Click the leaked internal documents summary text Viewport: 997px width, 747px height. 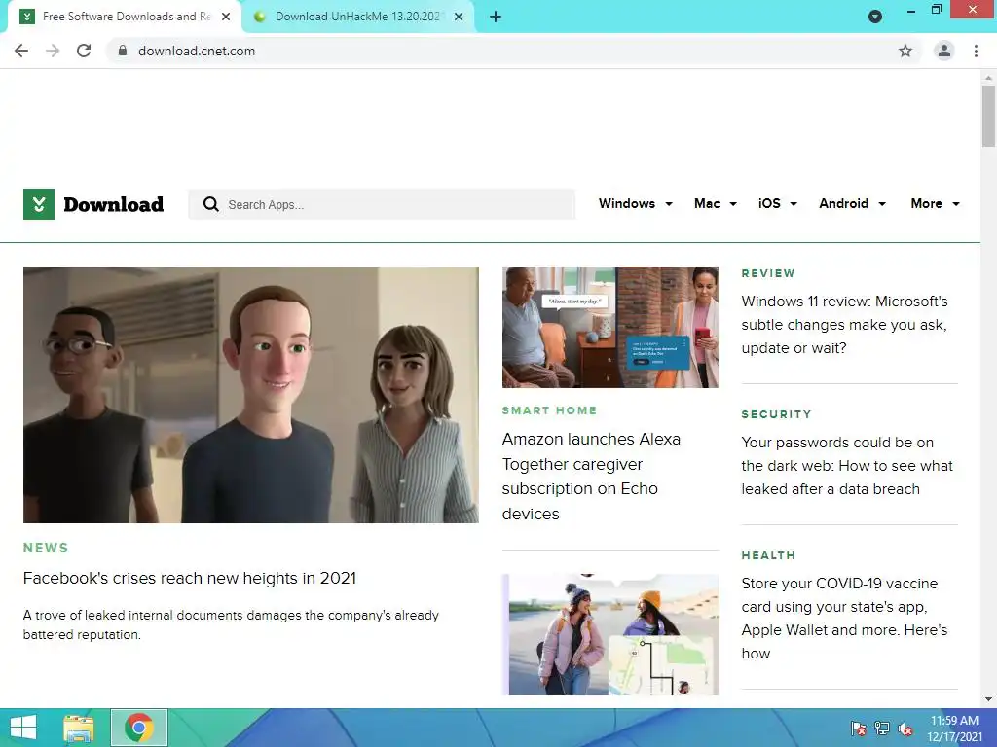pyautogui.click(x=231, y=624)
